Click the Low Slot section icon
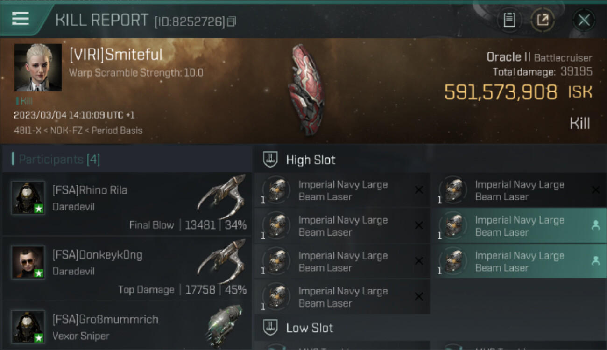This screenshot has height=350, width=607. 271,328
